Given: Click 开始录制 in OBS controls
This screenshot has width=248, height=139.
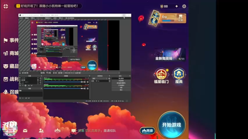Looking at the screenshot, I should click(x=121, y=81).
